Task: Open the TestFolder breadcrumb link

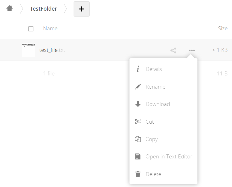Action: tap(43, 9)
